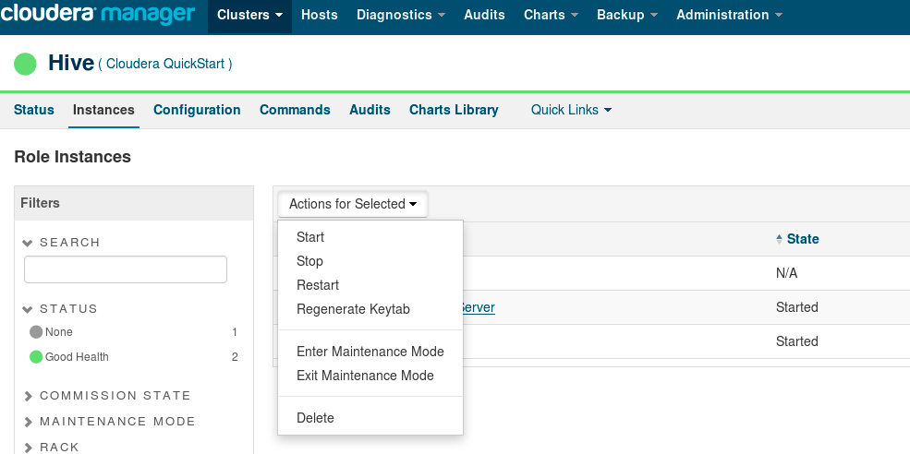Expand the Maintenance Mode filter
This screenshot has width=910, height=454.
(x=28, y=422)
